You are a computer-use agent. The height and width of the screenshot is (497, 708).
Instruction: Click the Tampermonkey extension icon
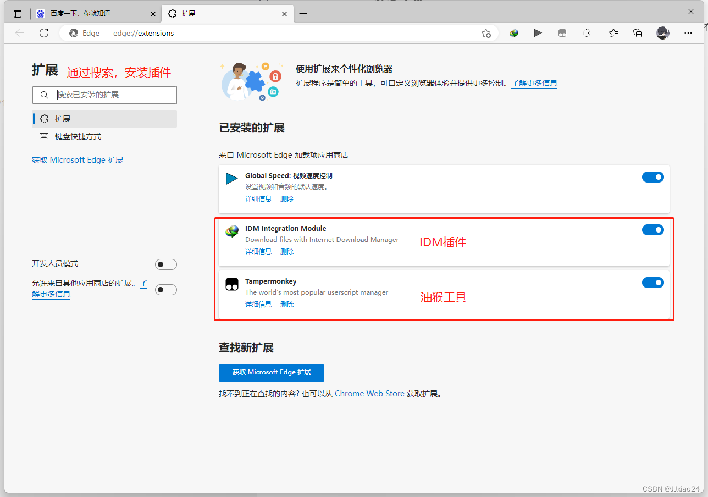tap(231, 284)
